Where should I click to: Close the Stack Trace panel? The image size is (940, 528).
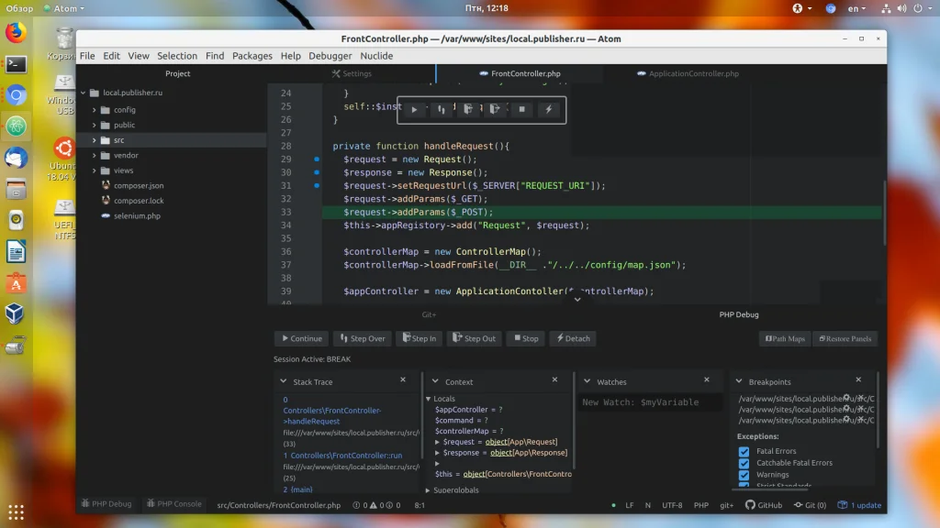pos(403,379)
